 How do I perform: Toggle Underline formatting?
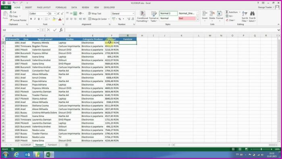pyautogui.click(x=39, y=19)
